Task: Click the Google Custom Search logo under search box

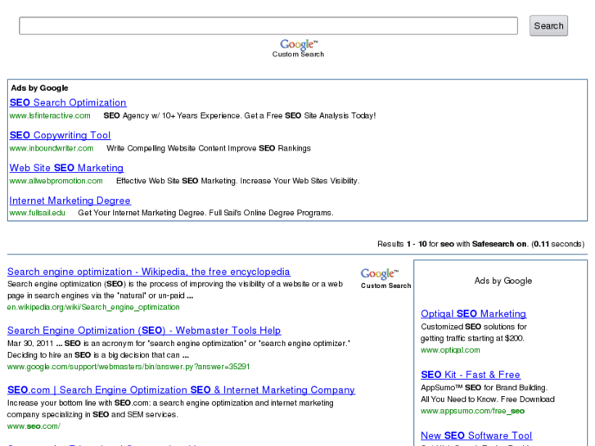Action: pyautogui.click(x=298, y=48)
